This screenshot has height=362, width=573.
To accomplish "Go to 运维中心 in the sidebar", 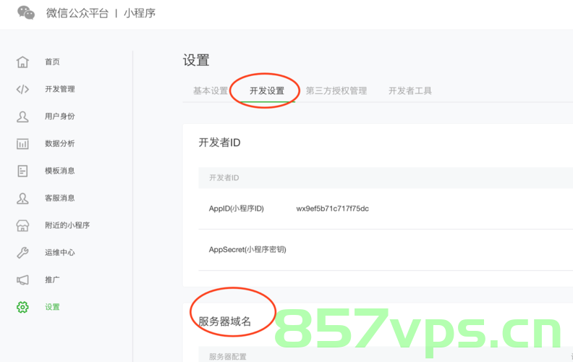I will [60, 253].
